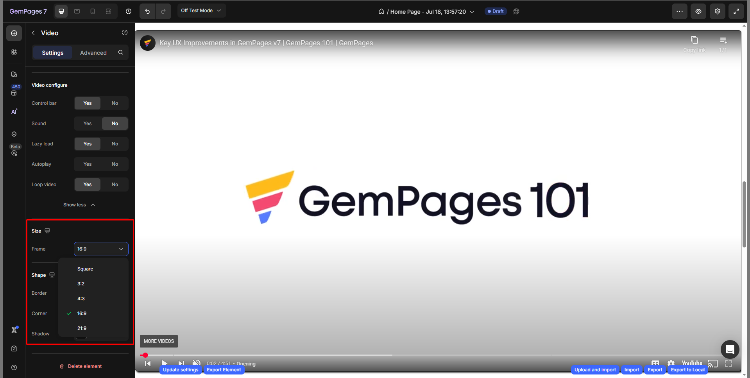Screen dimensions: 750x378
Task: Open the Frame ratio dropdown
Action: (x=101, y=249)
